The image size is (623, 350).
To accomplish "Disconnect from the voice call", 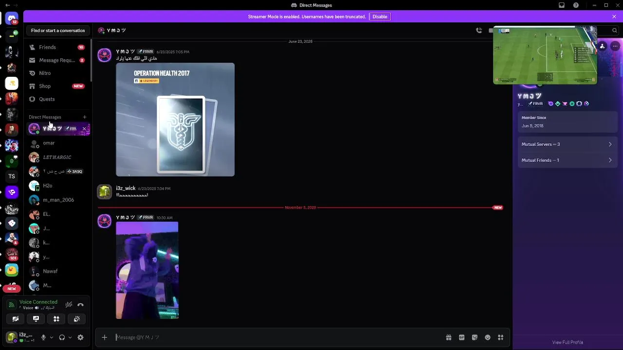I will coord(80,305).
